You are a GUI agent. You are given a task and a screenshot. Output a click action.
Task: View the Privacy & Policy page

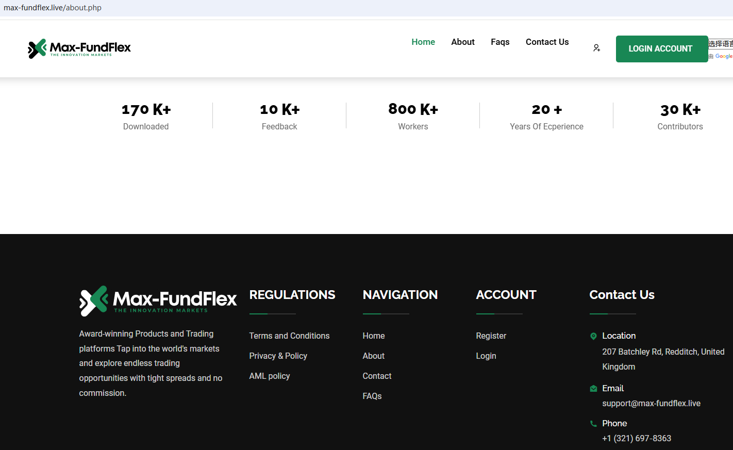(278, 356)
